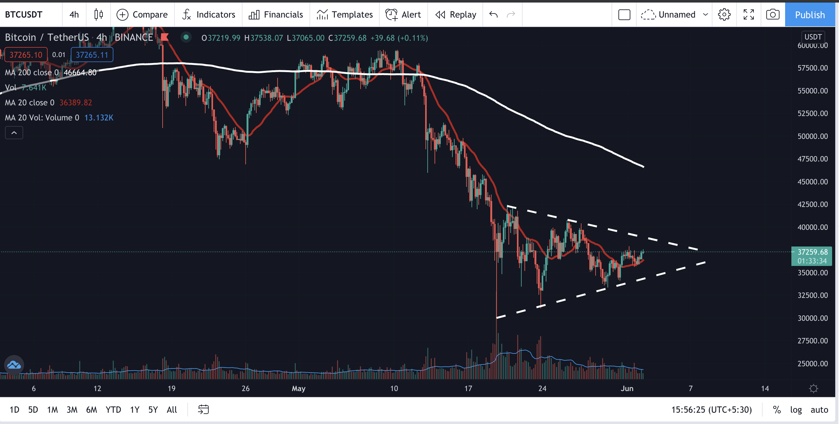Enable percentage scale mode
Screen dimensions: 839x424
(777, 410)
